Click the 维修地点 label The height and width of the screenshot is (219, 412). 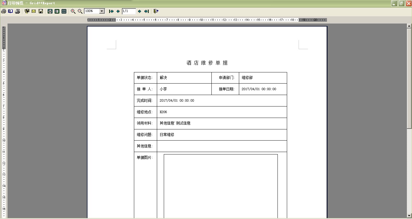(x=145, y=112)
